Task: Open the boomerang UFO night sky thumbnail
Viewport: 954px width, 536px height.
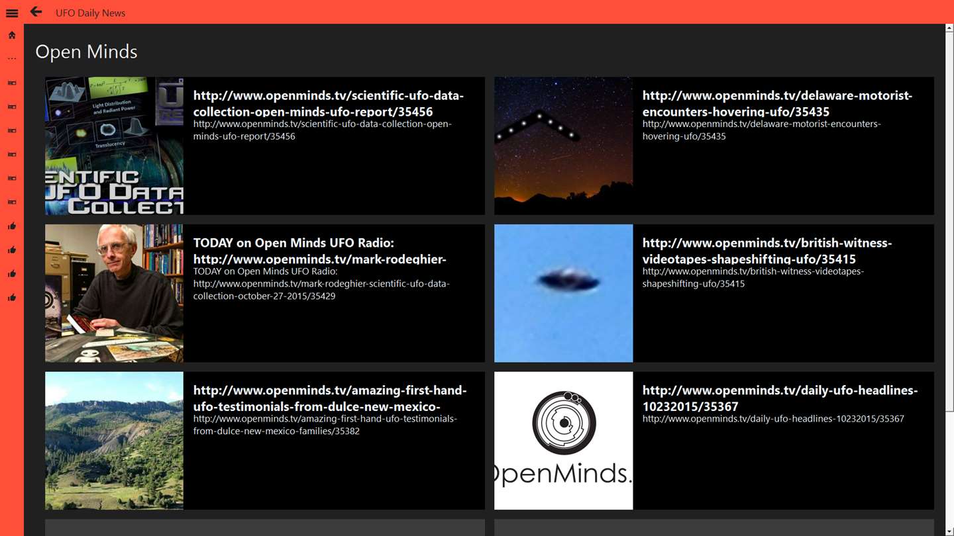Action: point(564,146)
